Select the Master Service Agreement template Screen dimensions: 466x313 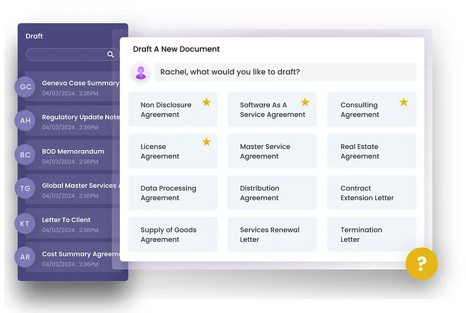click(x=272, y=151)
